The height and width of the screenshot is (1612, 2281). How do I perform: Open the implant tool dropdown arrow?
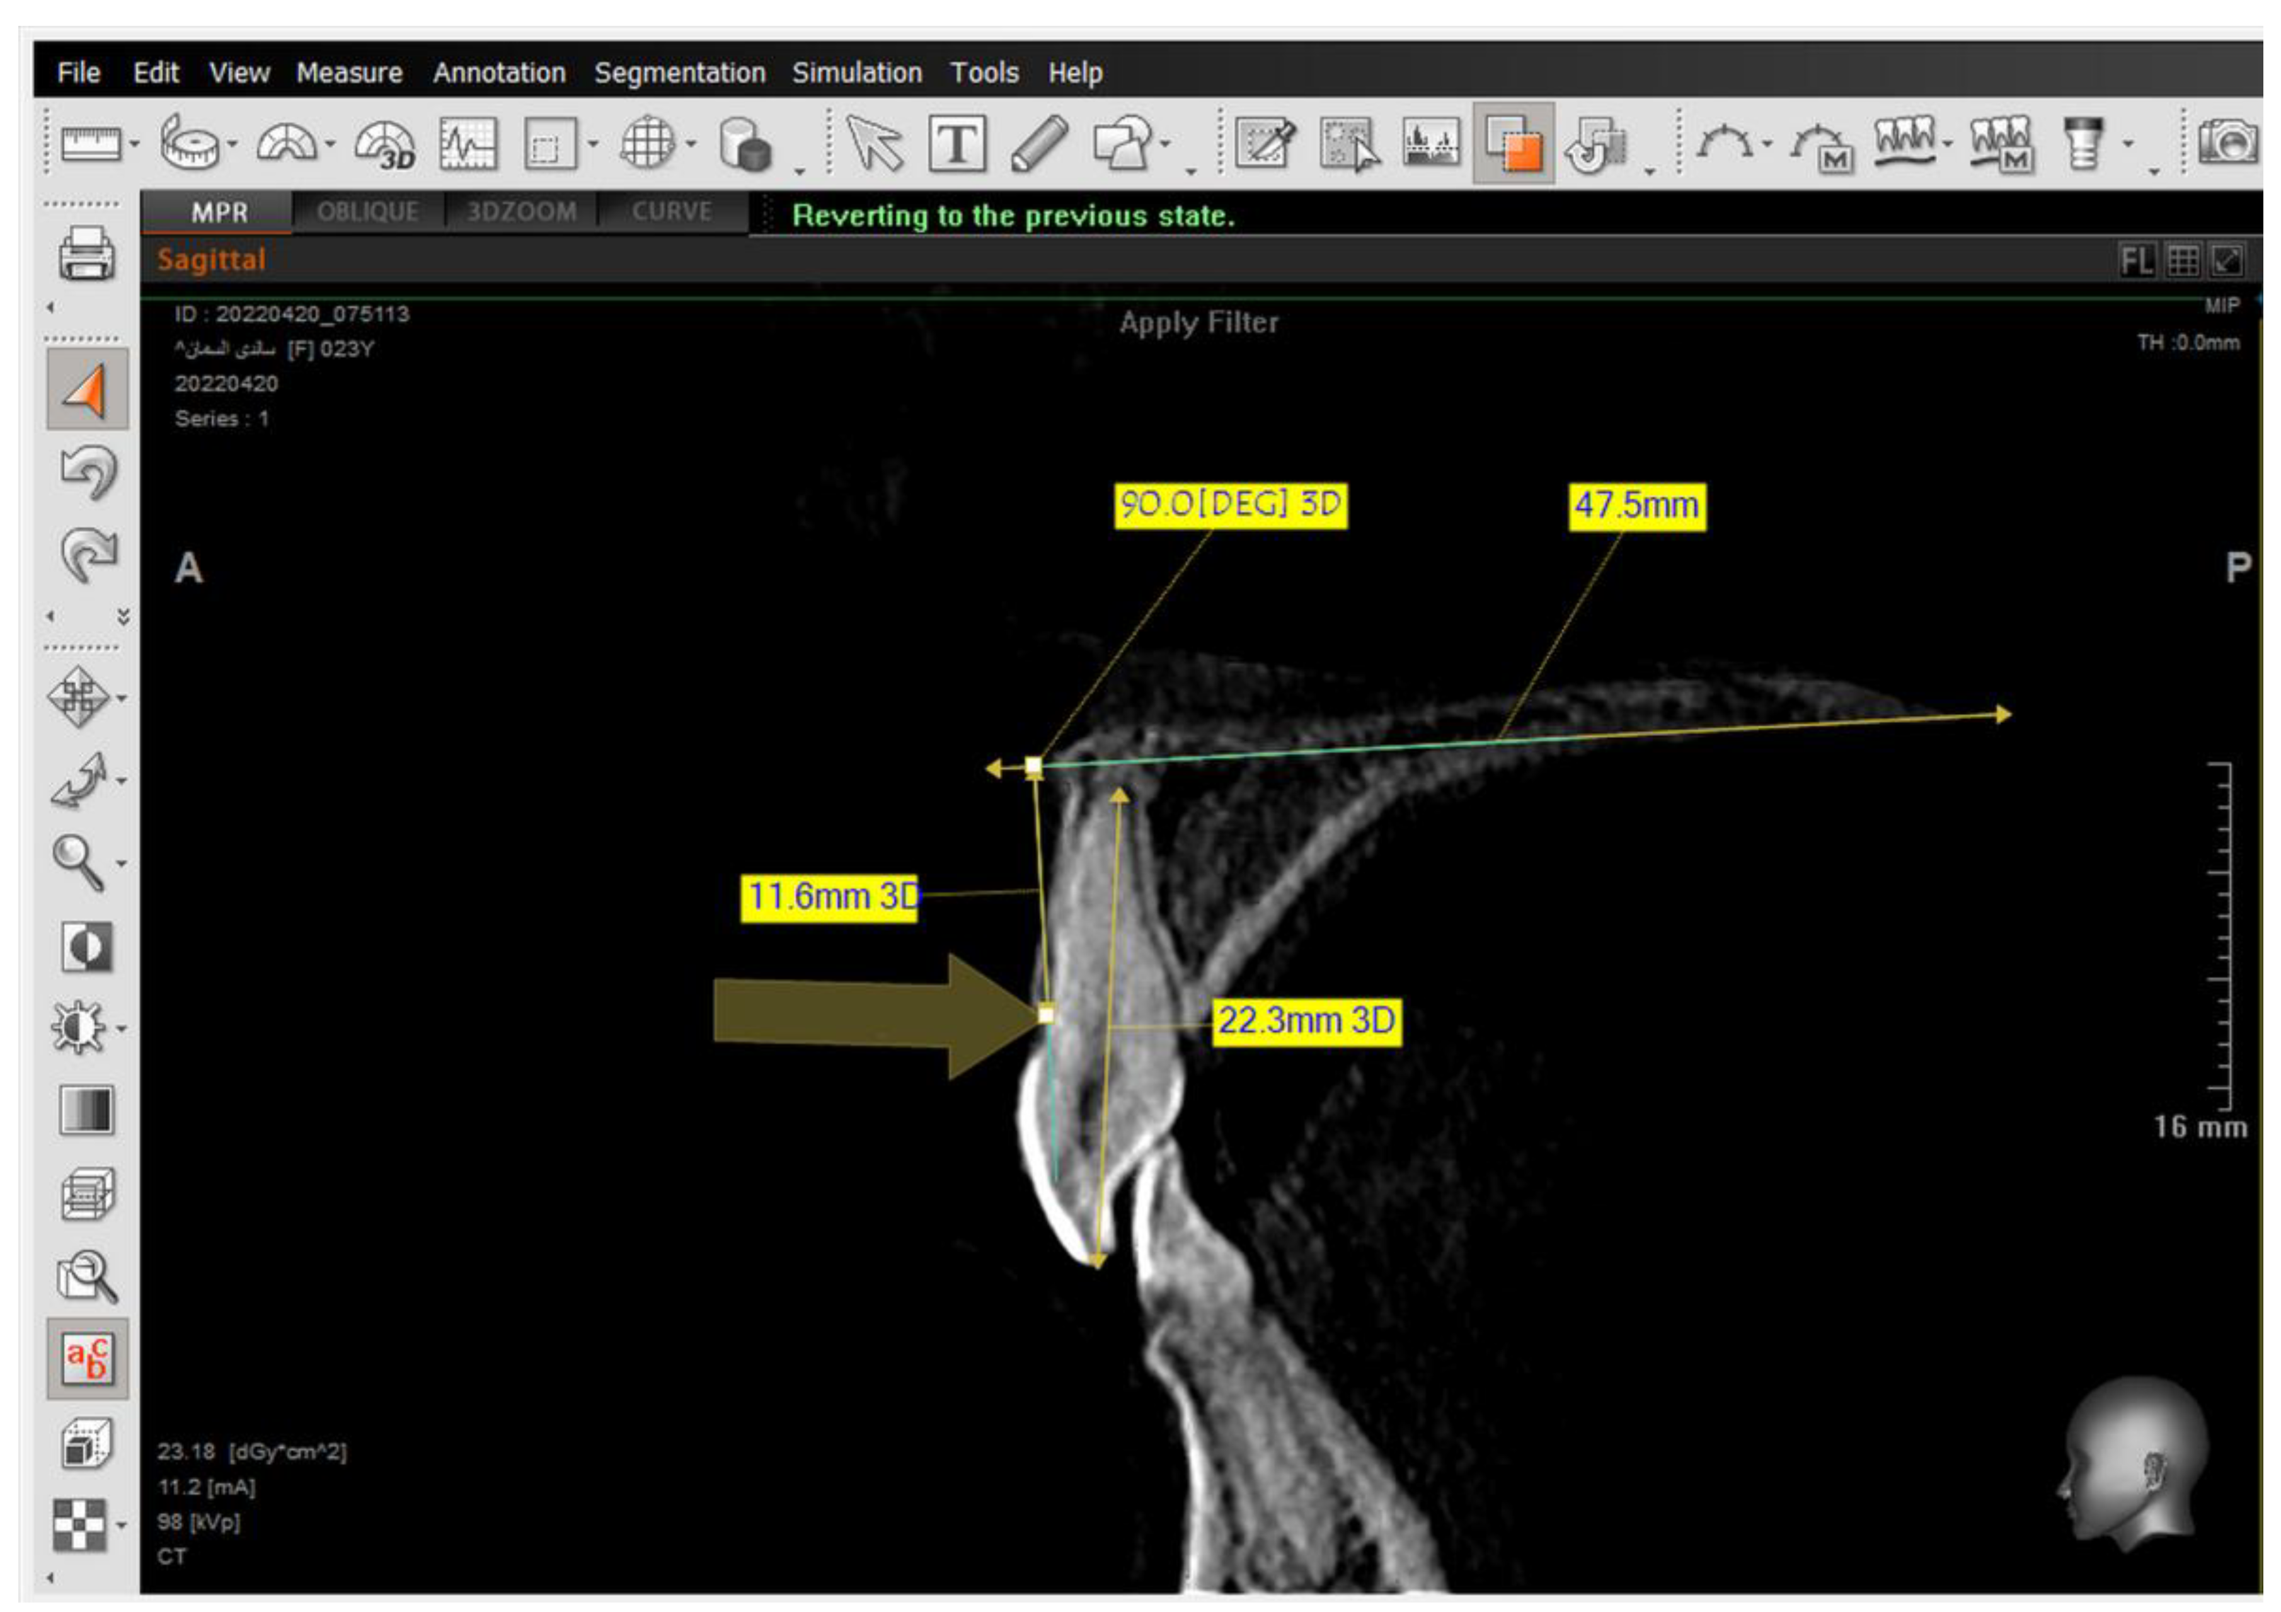click(x=2128, y=145)
